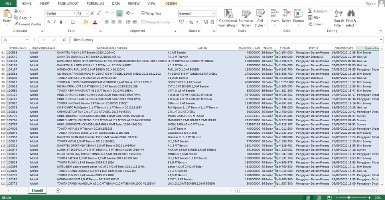Toggle Italic formatting
Viewport: 385px width, 200px height.
click(55, 22)
